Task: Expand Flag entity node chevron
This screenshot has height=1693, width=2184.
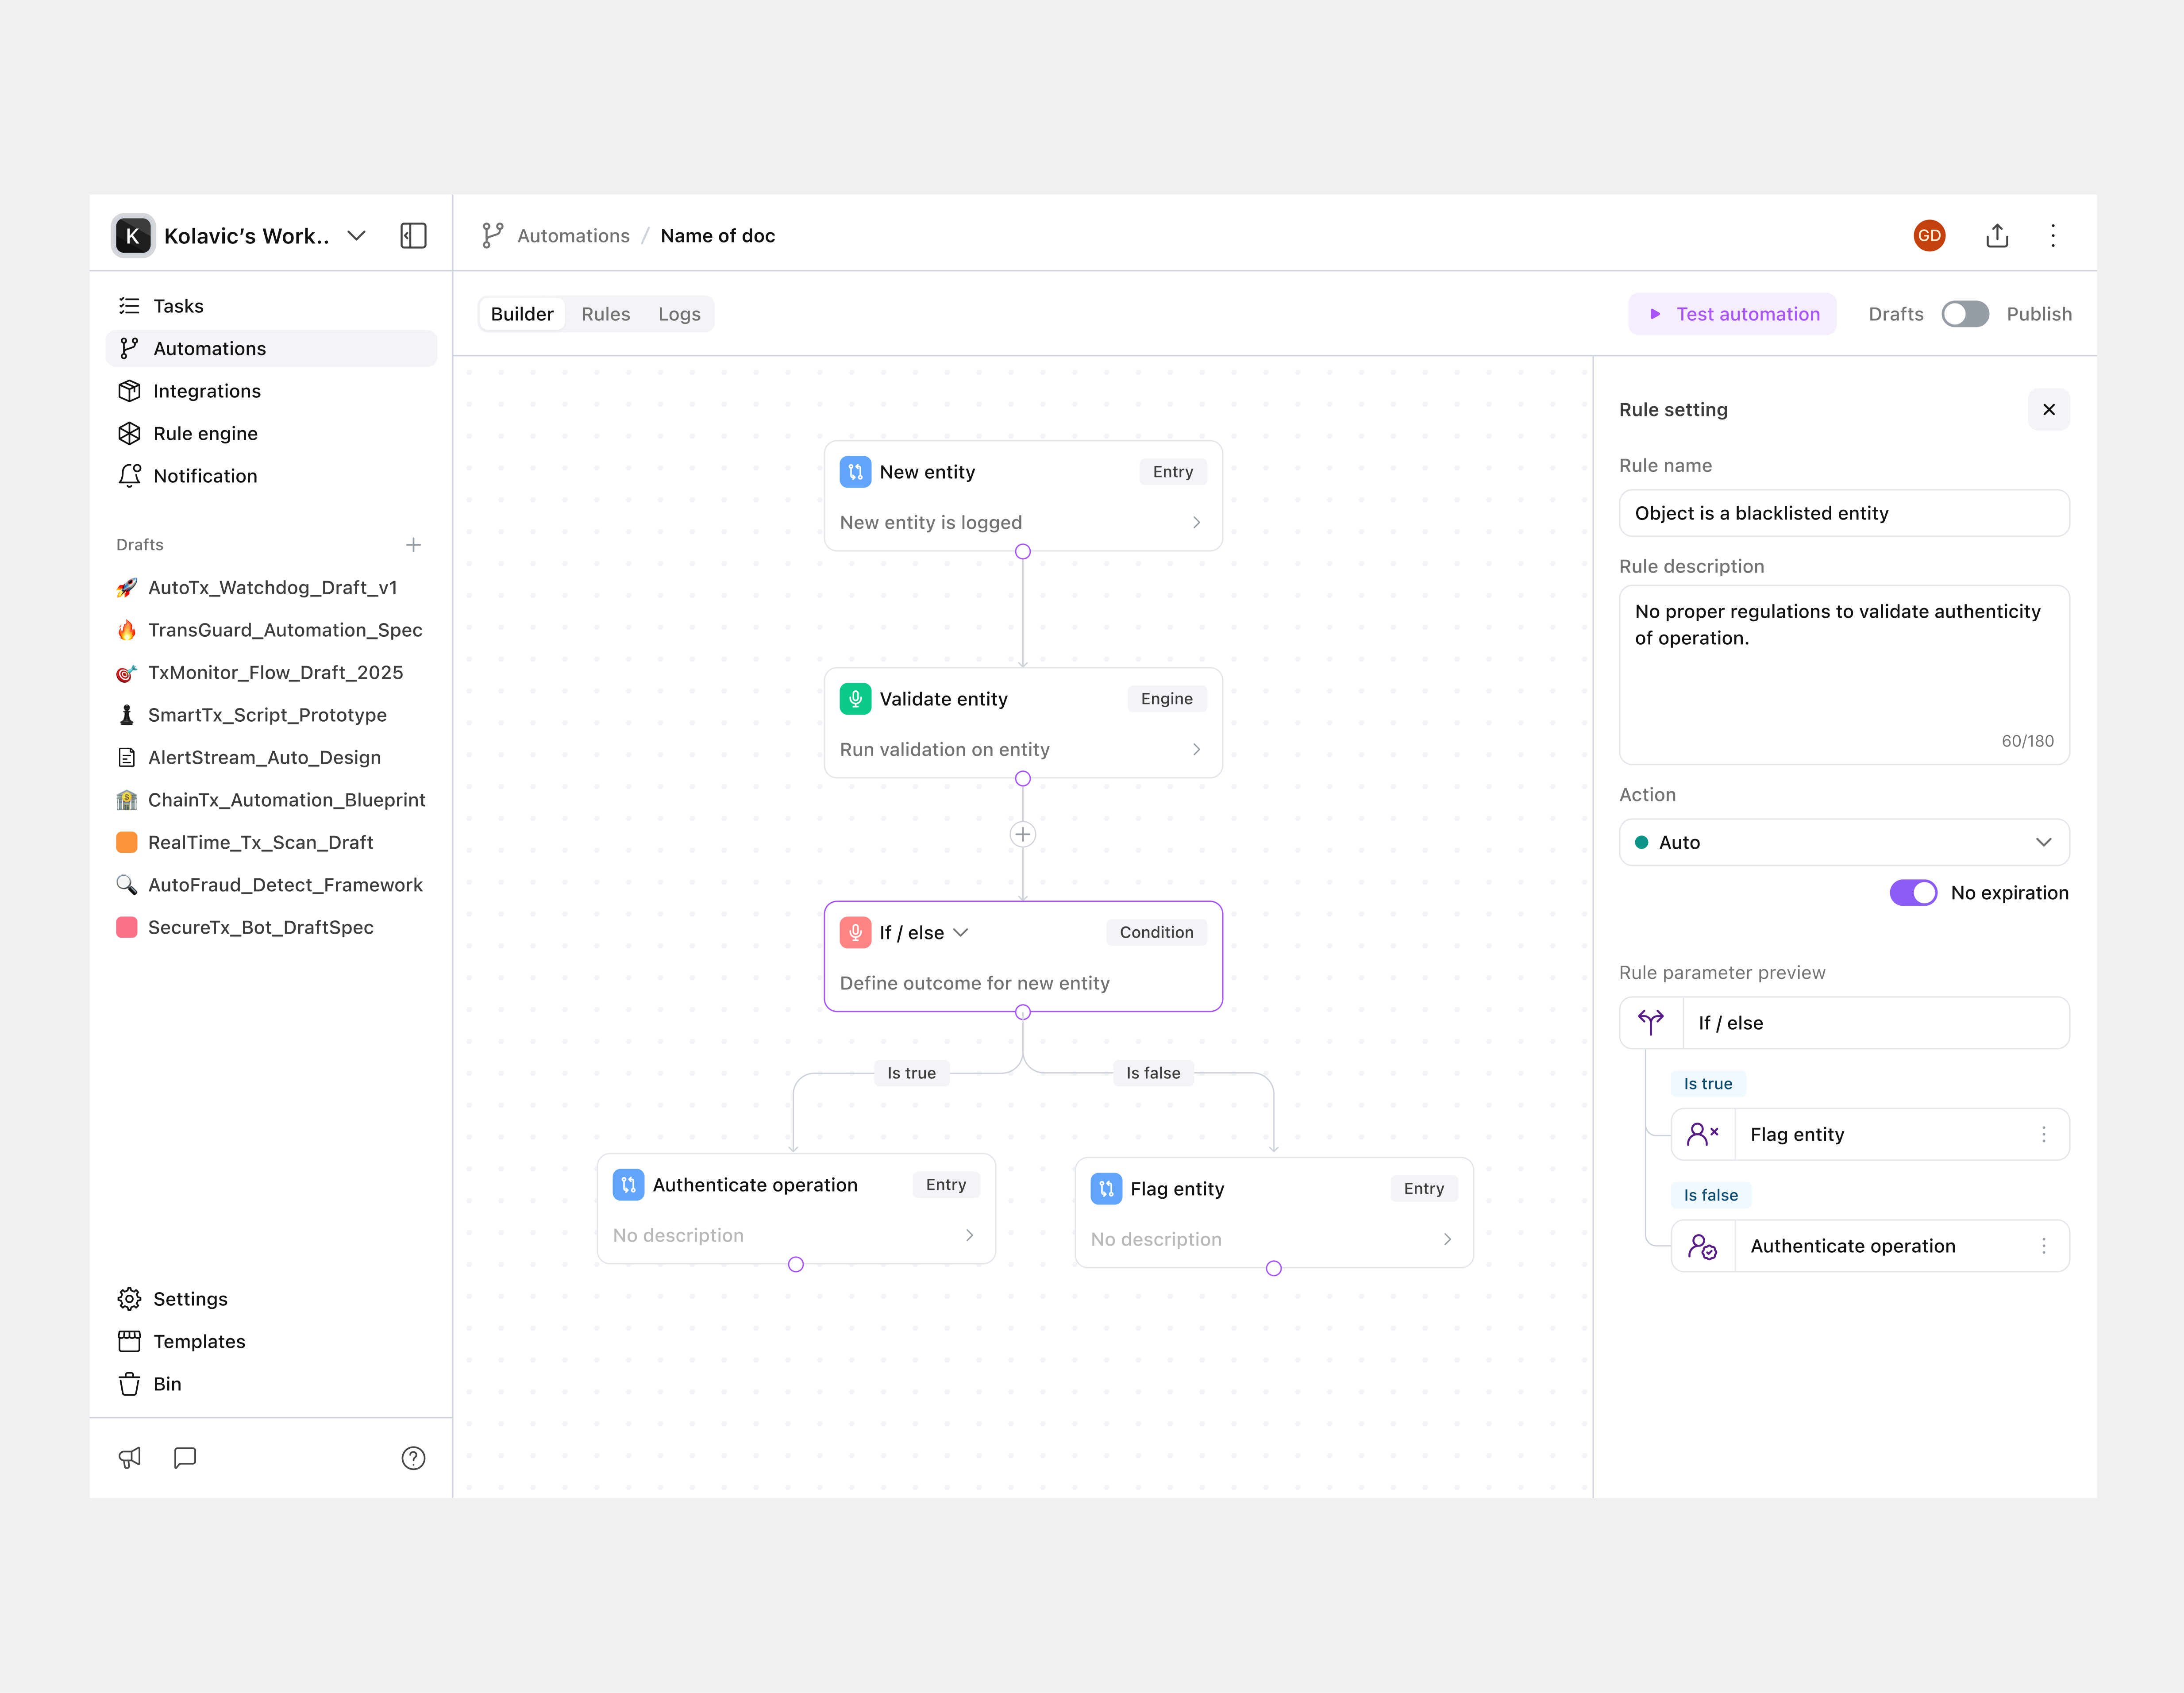Action: coord(1447,1240)
